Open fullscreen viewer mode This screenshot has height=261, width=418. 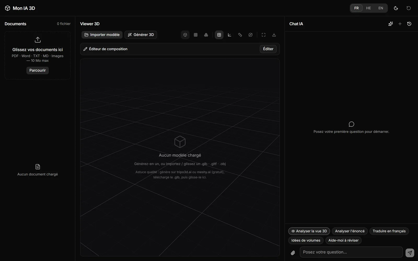[x=263, y=35]
